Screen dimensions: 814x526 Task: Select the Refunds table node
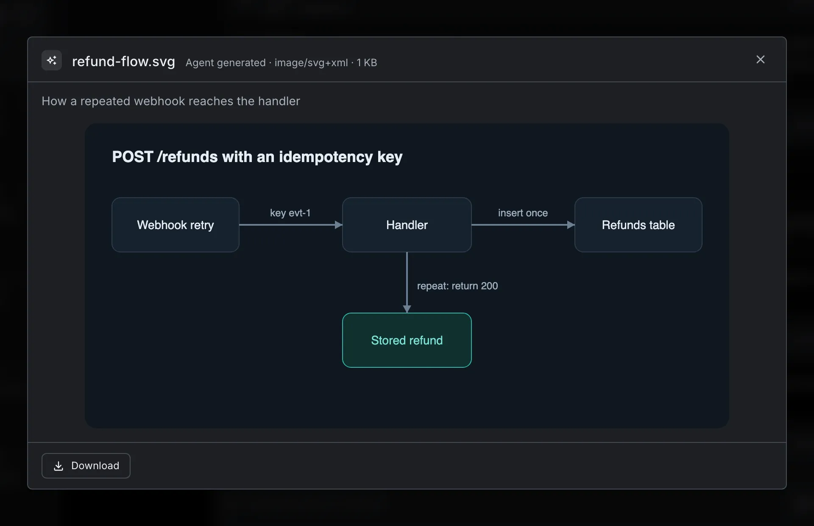(x=638, y=225)
